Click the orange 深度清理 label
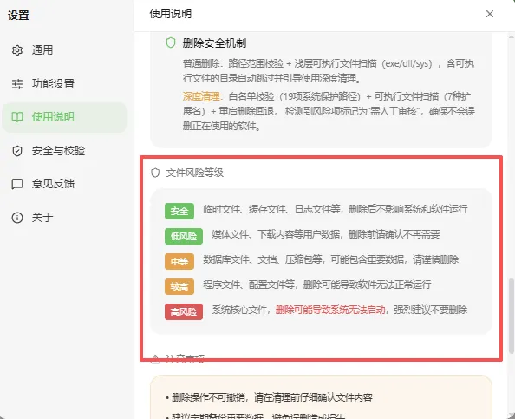The height and width of the screenshot is (419, 515). [x=201, y=96]
